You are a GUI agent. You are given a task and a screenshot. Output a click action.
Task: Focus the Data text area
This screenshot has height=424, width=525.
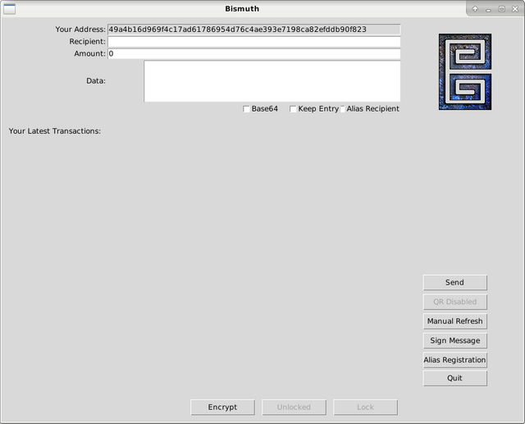coord(272,81)
